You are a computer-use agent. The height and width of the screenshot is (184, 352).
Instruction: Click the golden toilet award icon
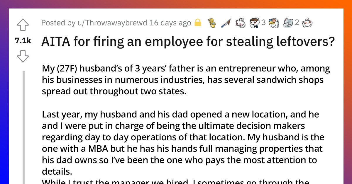(212, 23)
